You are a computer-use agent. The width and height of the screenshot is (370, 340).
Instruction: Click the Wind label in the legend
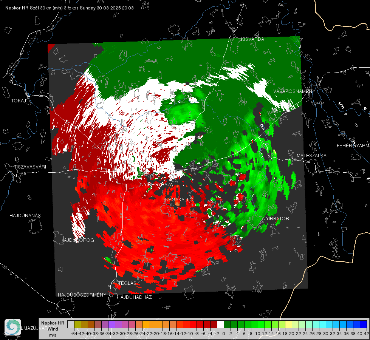(53, 329)
